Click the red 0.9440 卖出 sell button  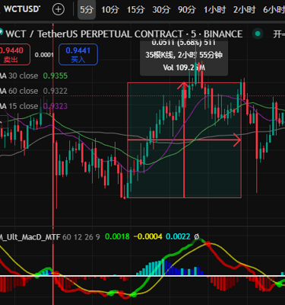tap(14, 54)
